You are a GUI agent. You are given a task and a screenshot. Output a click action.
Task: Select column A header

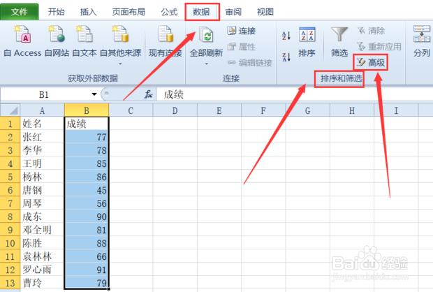tap(42, 110)
